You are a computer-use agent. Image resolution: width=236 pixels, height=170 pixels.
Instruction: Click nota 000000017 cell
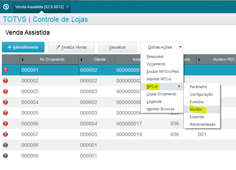click(x=129, y=124)
